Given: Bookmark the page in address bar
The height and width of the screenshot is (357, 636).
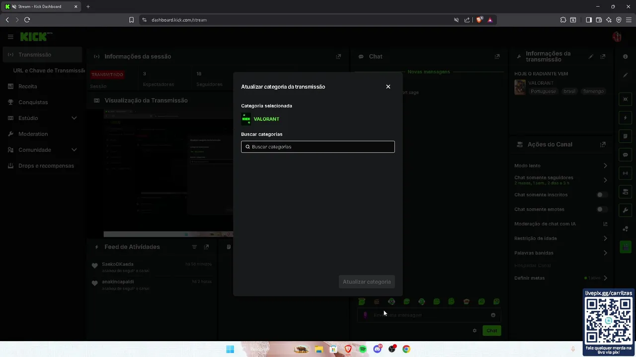Looking at the screenshot, I should pyautogui.click(x=131, y=20).
